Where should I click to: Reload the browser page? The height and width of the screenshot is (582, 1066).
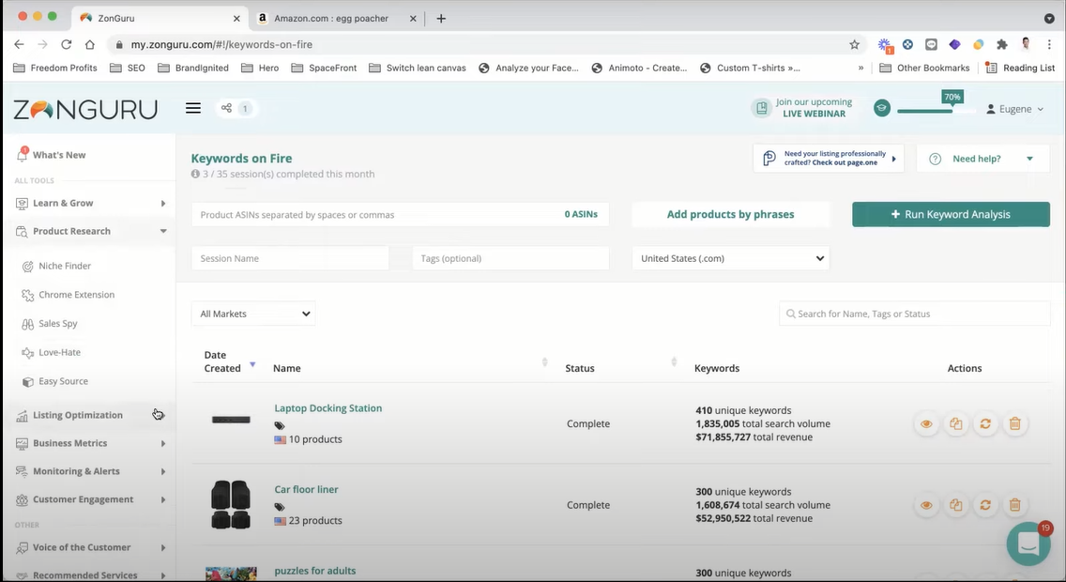(x=66, y=44)
